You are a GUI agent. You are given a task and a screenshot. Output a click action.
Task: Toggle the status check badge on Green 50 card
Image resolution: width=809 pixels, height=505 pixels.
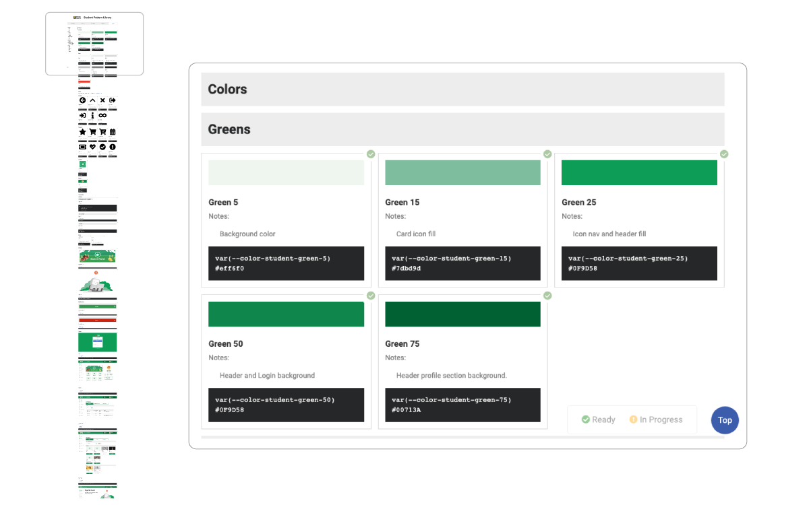[371, 296]
